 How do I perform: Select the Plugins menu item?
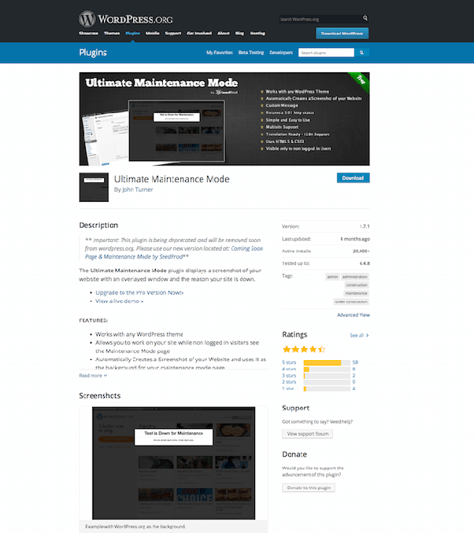132,33
